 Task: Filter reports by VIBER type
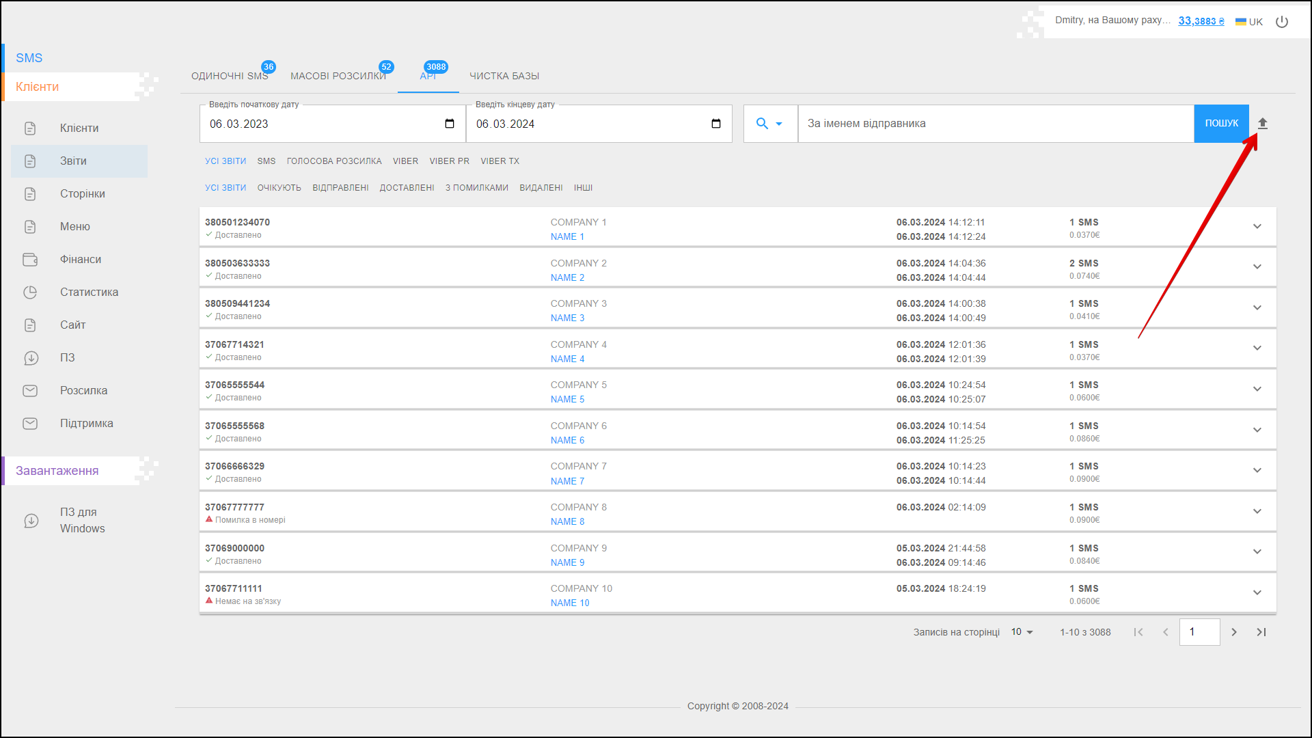405,161
